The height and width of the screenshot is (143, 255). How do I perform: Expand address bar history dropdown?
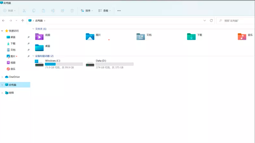coord(205,21)
